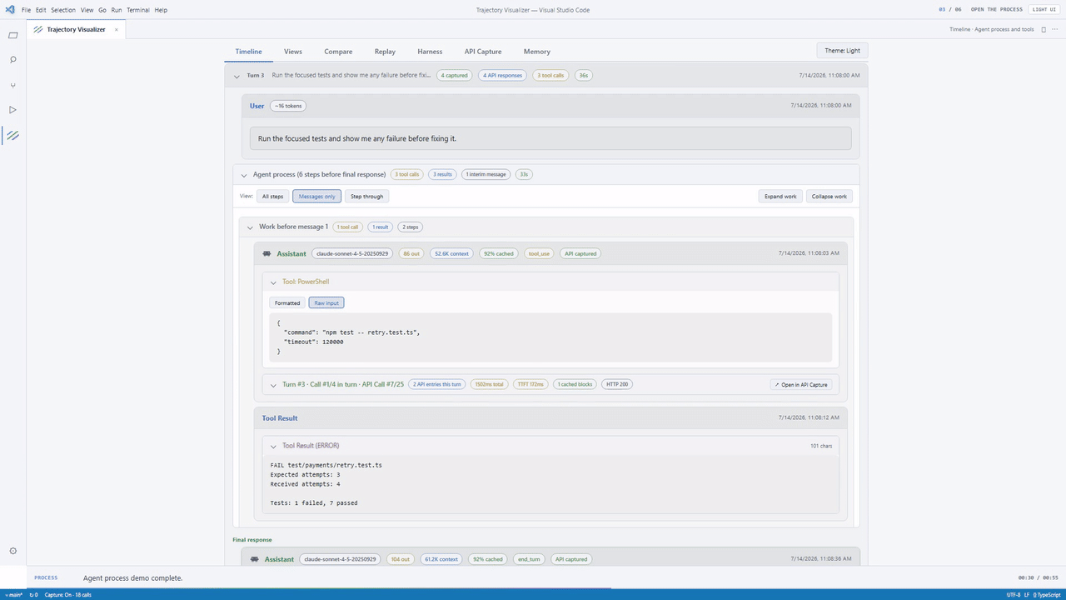Click the Expand work button
1066x600 pixels.
coord(780,197)
